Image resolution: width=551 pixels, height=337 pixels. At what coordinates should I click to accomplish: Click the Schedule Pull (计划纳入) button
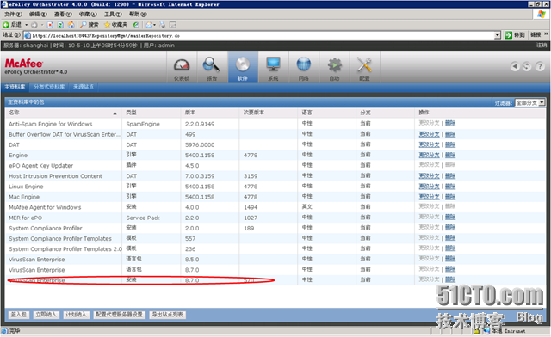coord(76,315)
